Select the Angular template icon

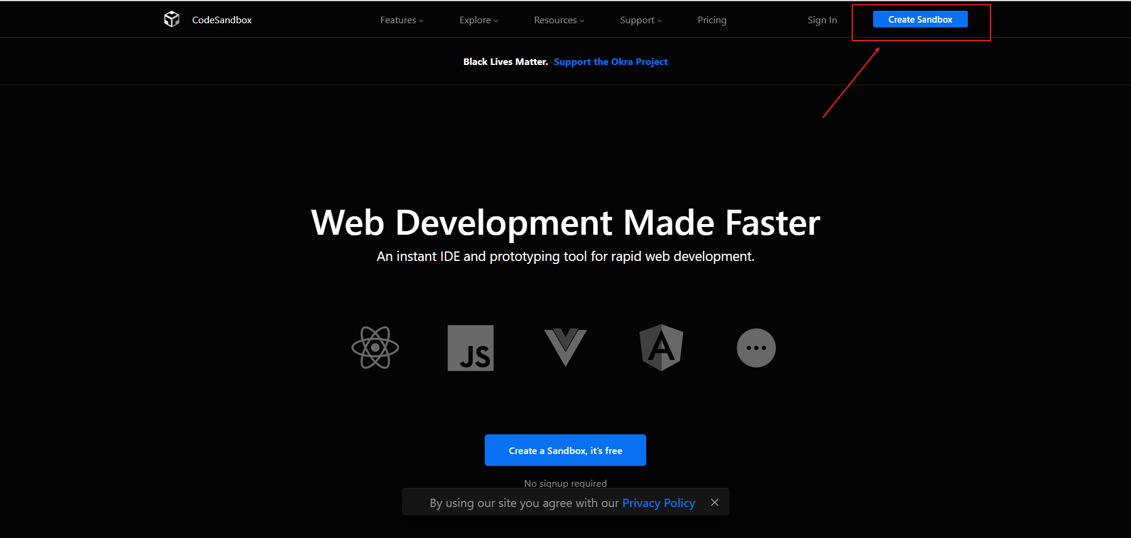pos(661,348)
